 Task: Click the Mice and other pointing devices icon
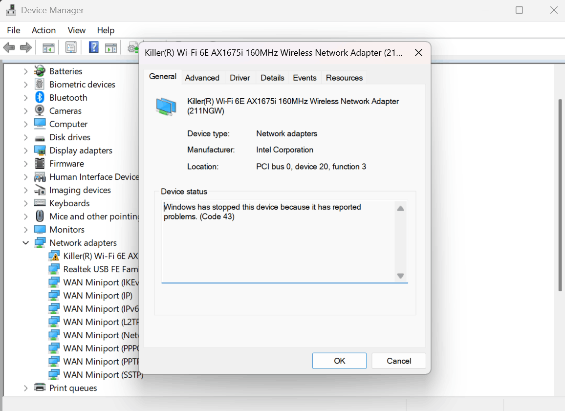[x=40, y=216]
